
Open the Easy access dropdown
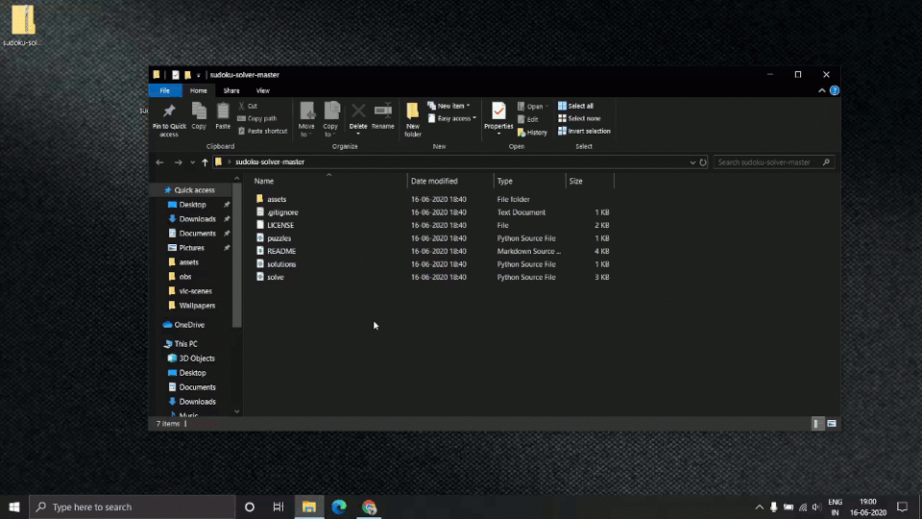tap(454, 118)
